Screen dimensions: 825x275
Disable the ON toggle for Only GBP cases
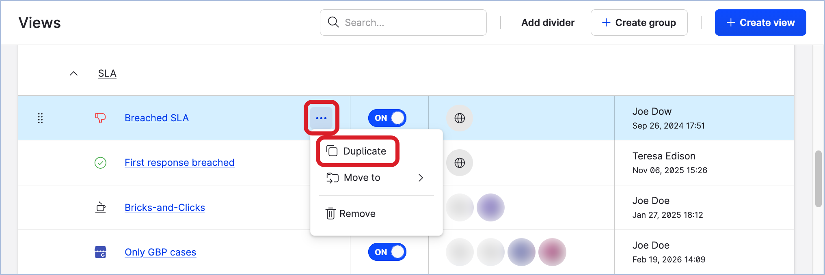point(387,251)
